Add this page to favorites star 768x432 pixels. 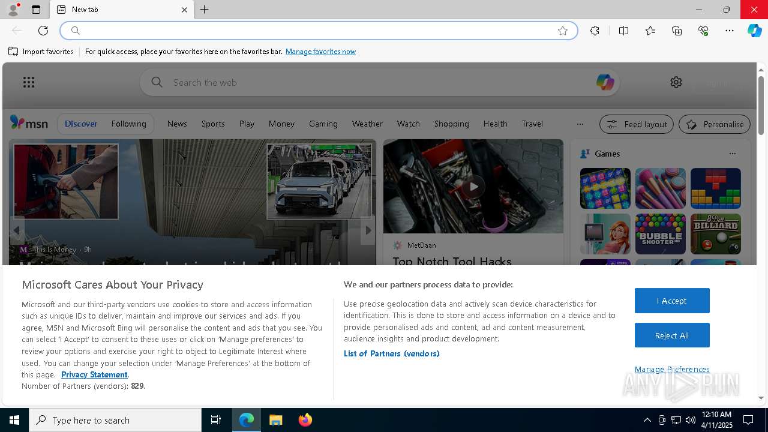pyautogui.click(x=563, y=31)
